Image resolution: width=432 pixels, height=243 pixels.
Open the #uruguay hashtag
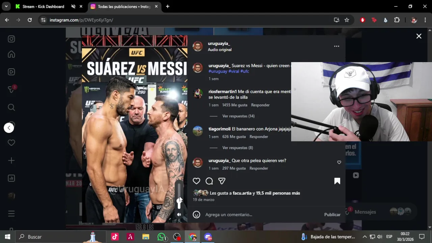pyautogui.click(x=218, y=72)
